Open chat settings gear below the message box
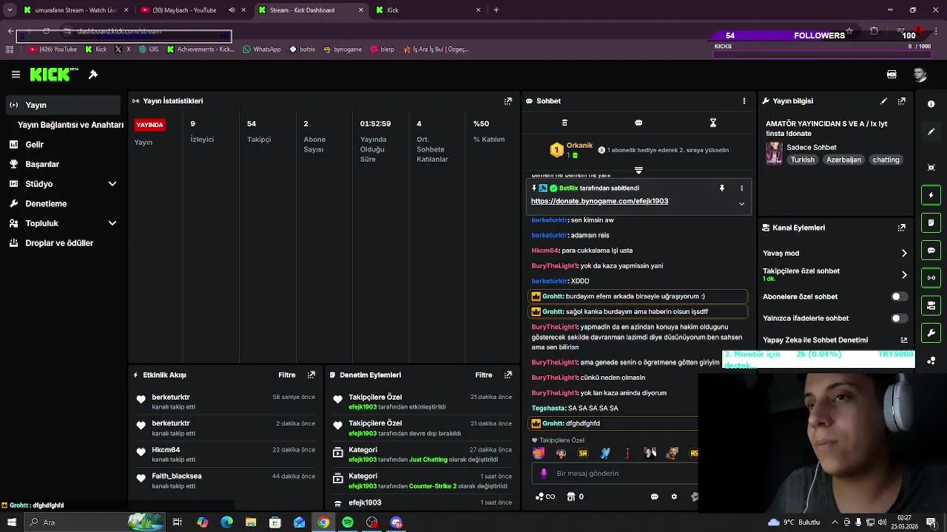Image resolution: width=947 pixels, height=532 pixels. click(x=674, y=497)
